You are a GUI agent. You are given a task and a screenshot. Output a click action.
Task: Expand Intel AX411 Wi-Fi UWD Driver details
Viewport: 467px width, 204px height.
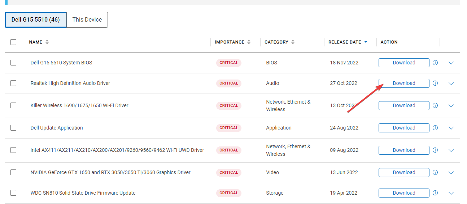click(451, 150)
